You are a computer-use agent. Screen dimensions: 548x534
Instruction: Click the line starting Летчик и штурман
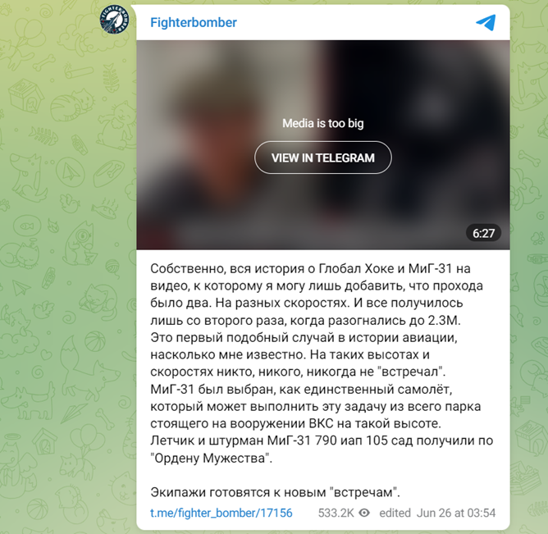pyautogui.click(x=322, y=440)
